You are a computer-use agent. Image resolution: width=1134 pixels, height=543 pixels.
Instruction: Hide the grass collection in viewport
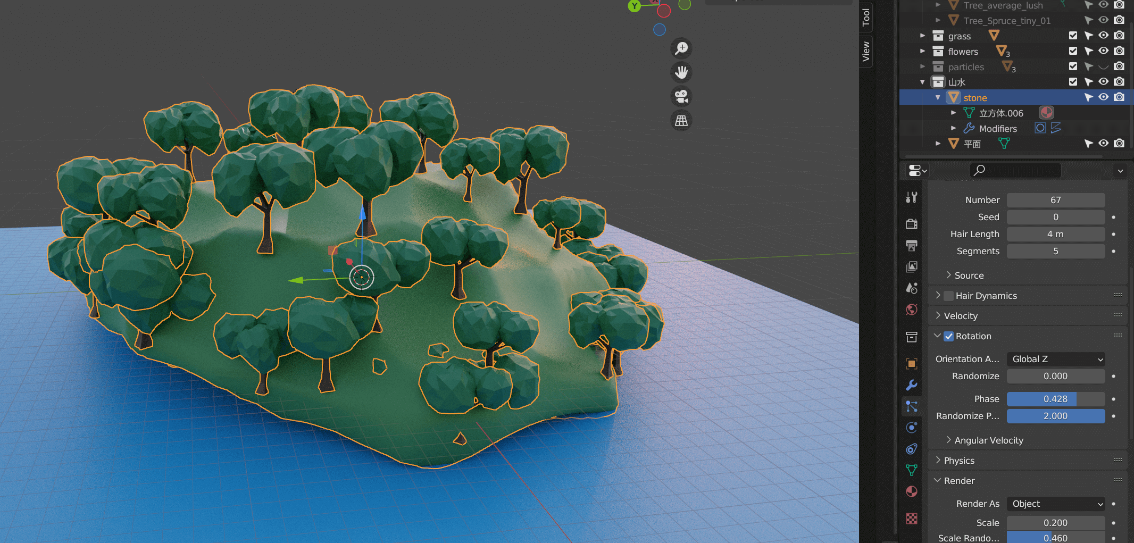(x=1104, y=36)
